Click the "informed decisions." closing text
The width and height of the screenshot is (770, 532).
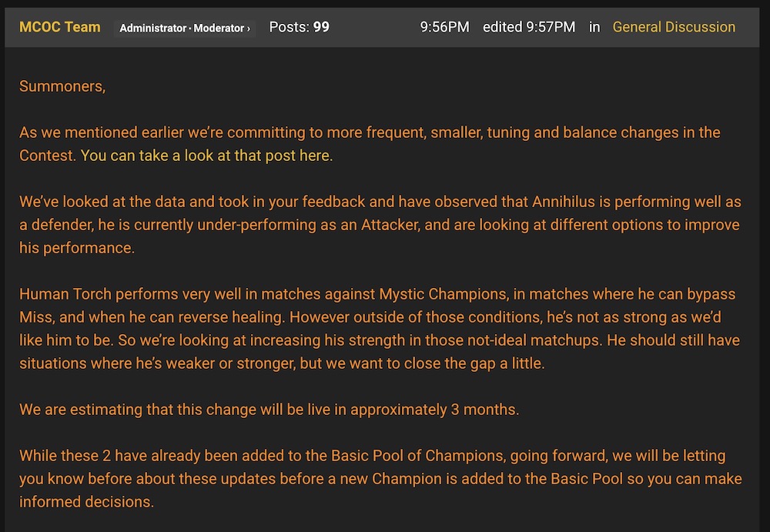point(86,502)
